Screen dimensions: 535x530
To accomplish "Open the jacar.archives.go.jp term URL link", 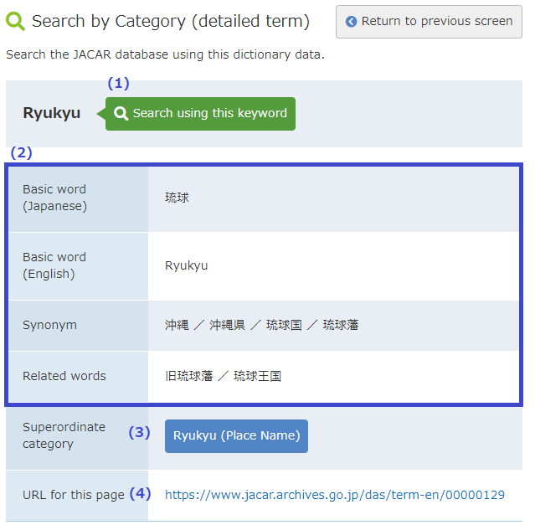I will coord(335,495).
